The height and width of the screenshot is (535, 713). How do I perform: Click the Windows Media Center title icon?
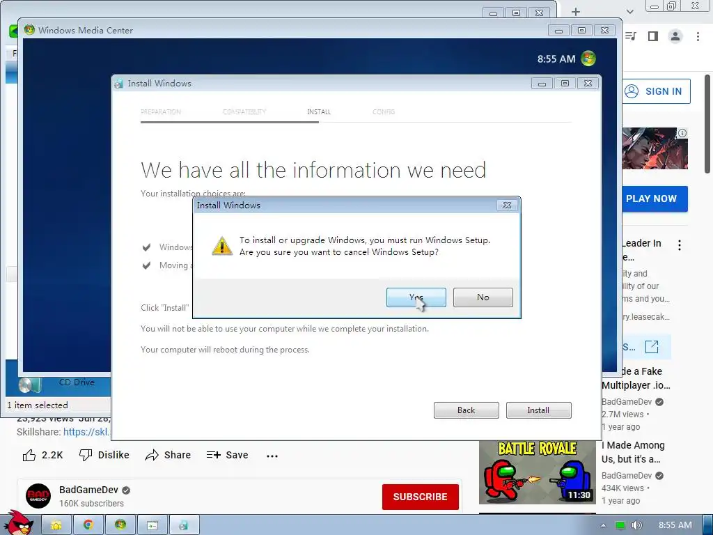coord(29,30)
